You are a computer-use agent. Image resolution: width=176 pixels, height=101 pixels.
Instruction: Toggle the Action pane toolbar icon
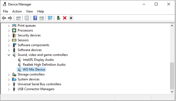pos(42,18)
